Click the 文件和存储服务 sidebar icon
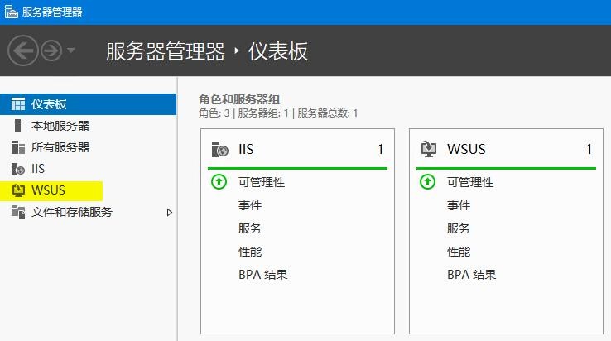 tap(18, 212)
